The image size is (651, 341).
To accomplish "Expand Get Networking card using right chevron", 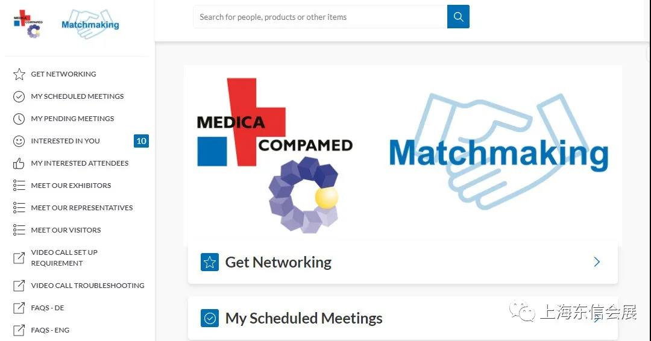I will tap(597, 262).
